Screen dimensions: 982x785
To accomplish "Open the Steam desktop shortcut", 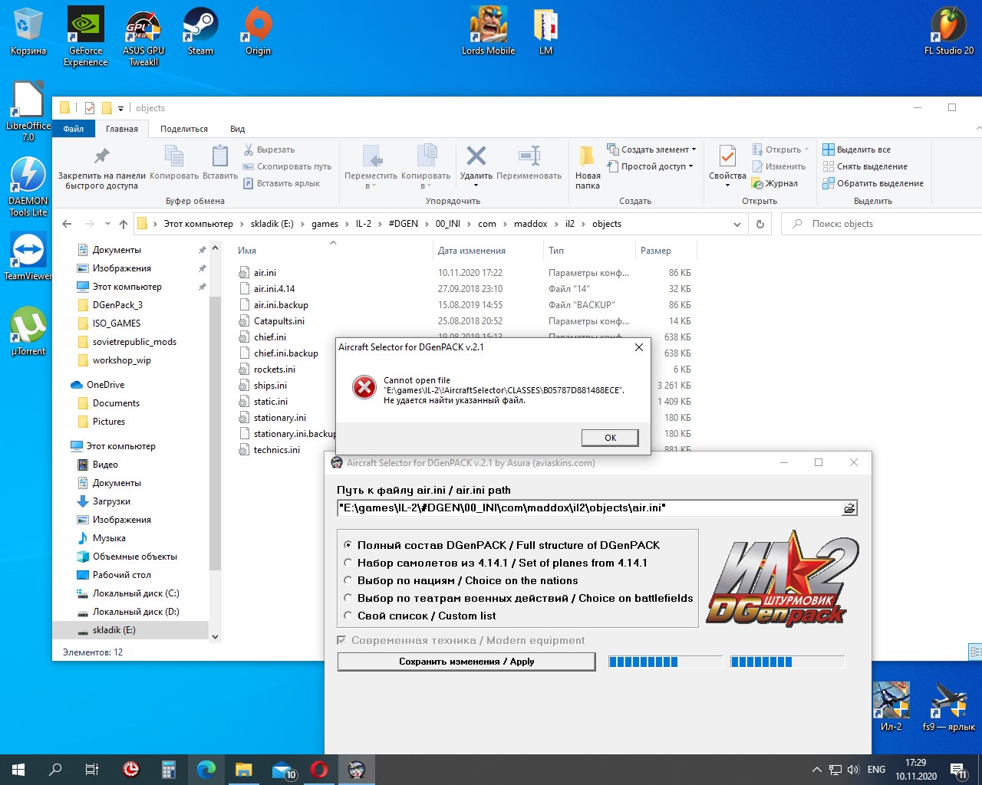I will click(200, 31).
